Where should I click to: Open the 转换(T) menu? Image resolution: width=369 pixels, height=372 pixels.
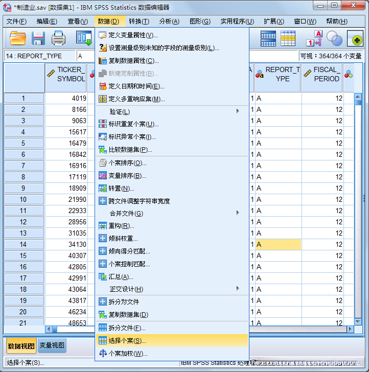[x=139, y=21]
